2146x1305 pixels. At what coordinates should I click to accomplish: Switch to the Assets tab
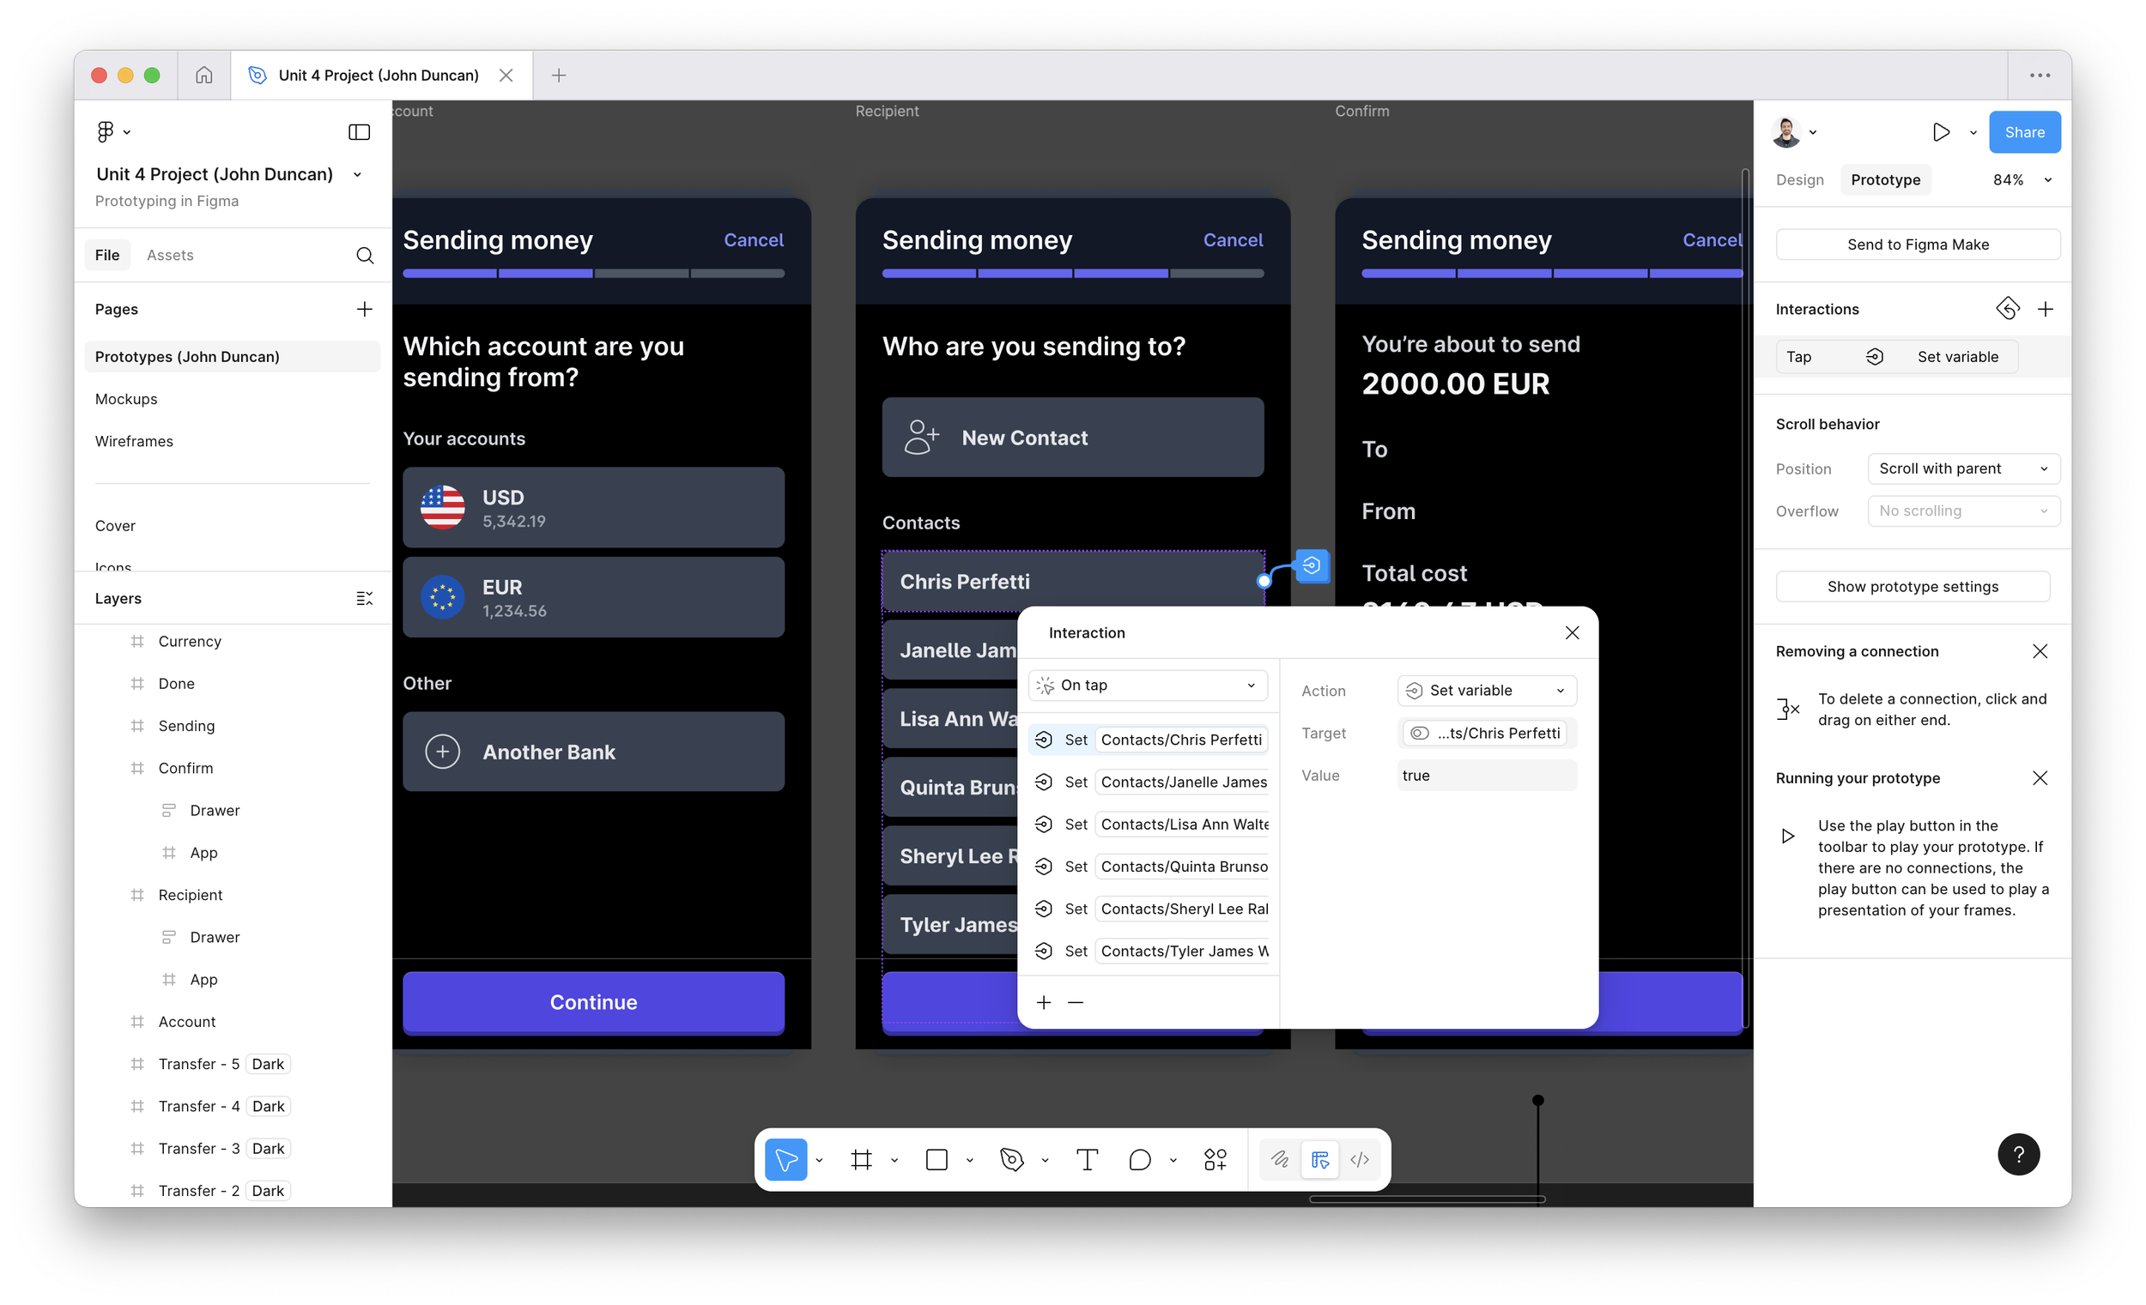pos(170,255)
